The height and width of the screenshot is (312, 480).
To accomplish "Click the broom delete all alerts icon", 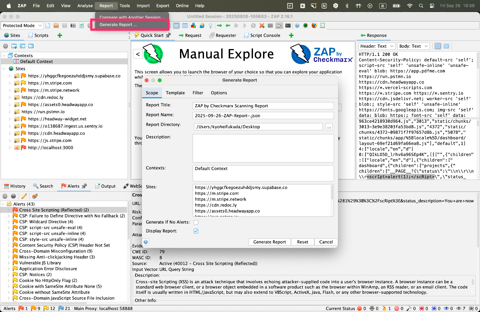I will point(35,196).
